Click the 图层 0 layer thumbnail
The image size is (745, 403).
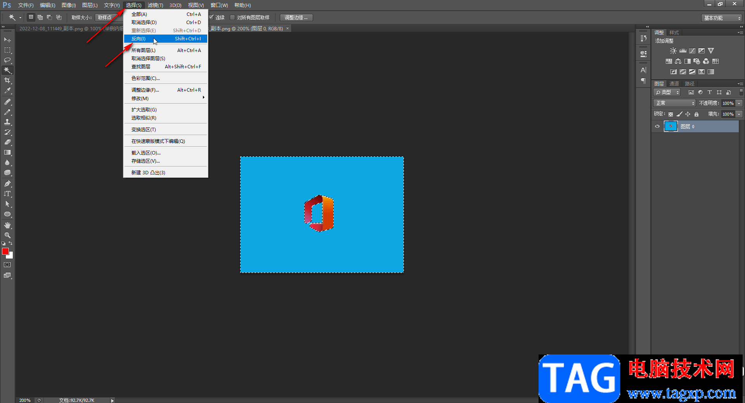point(671,127)
